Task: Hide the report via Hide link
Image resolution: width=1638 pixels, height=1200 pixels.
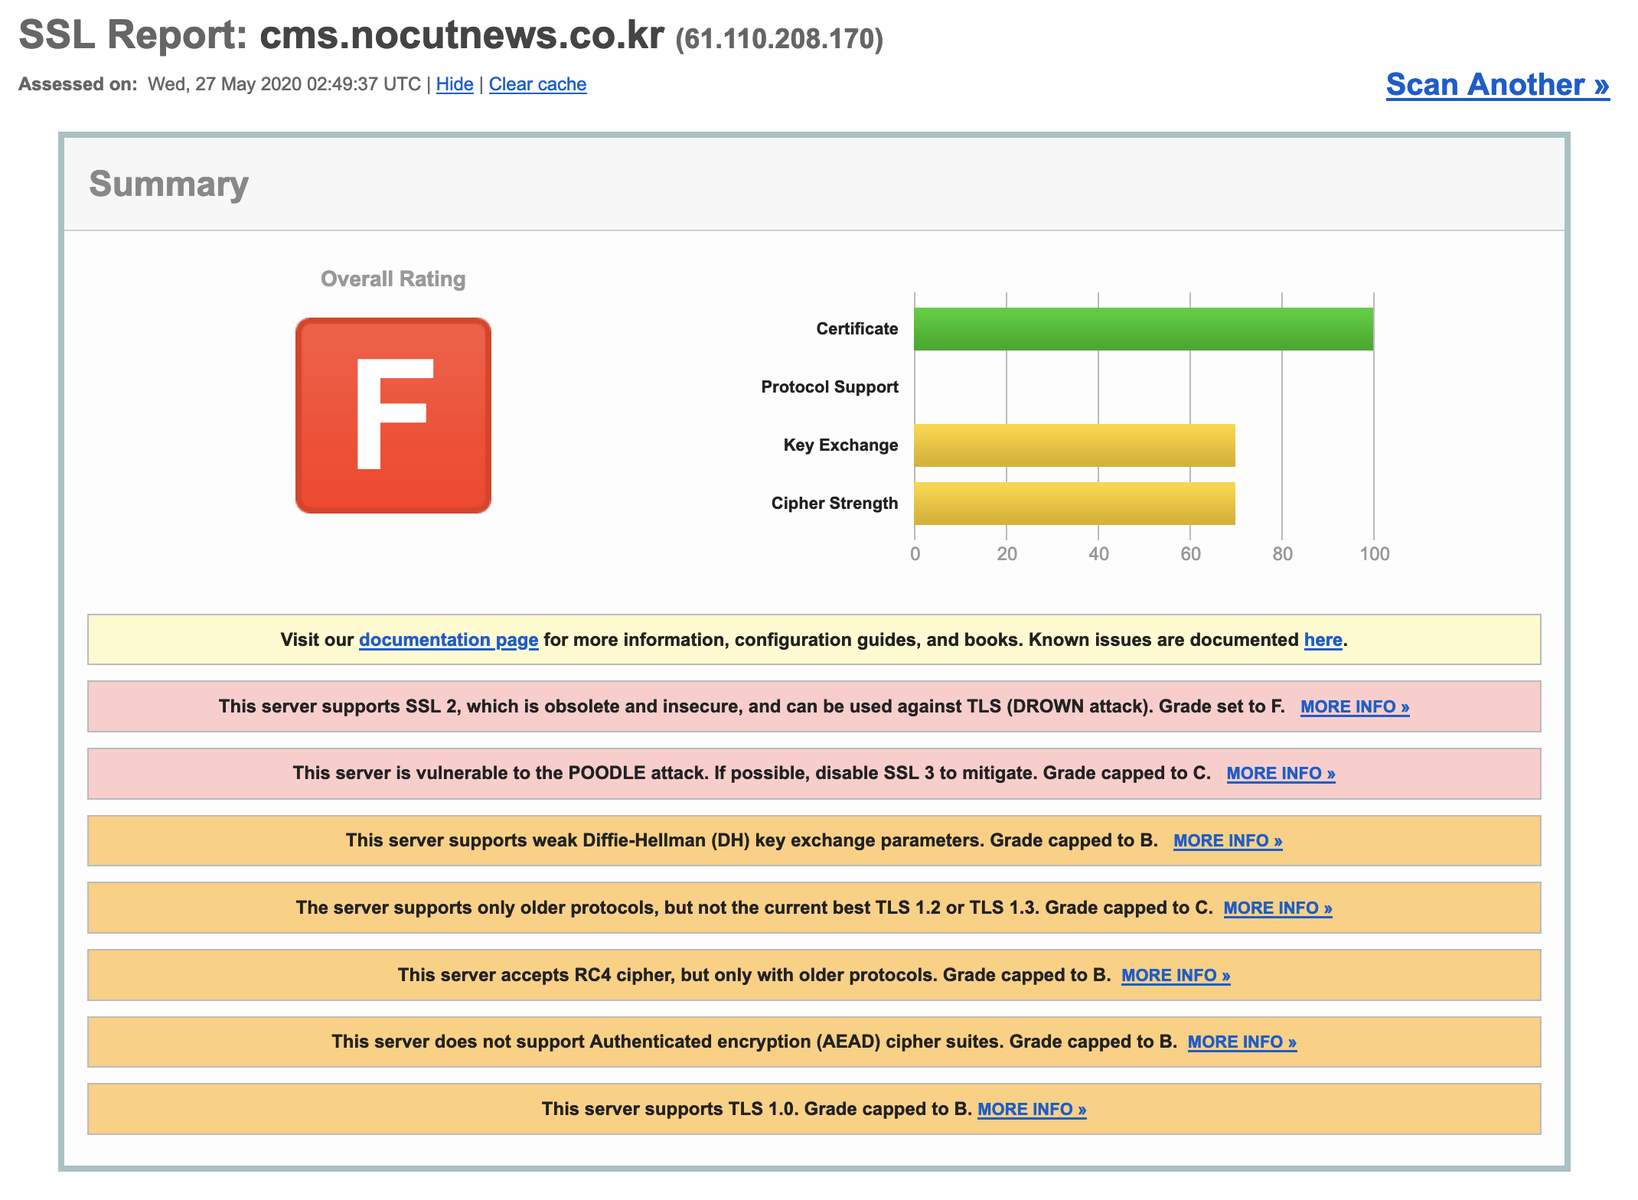Action: 454,84
